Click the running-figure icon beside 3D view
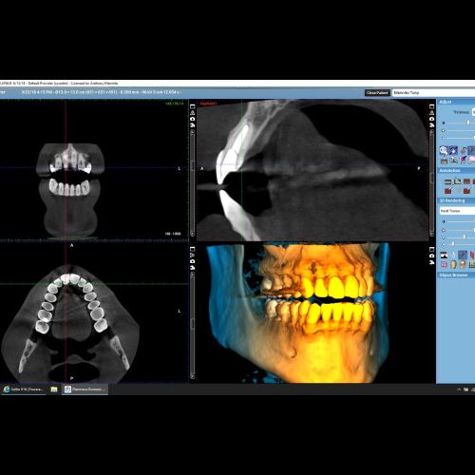Screen dimensions: 475x475 431,262
